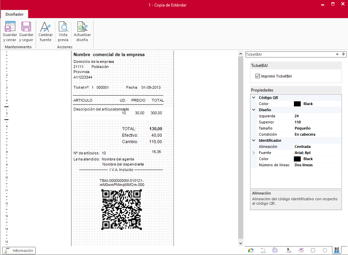Switch to the Diseñador ribbon tab

(14, 14)
